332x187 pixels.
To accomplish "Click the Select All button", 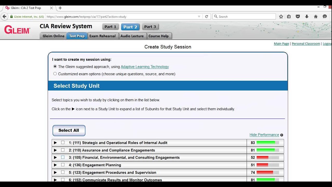I will click(x=69, y=130).
